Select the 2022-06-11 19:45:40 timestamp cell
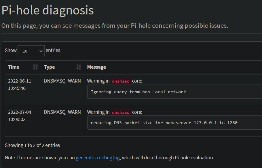 tap(20, 85)
